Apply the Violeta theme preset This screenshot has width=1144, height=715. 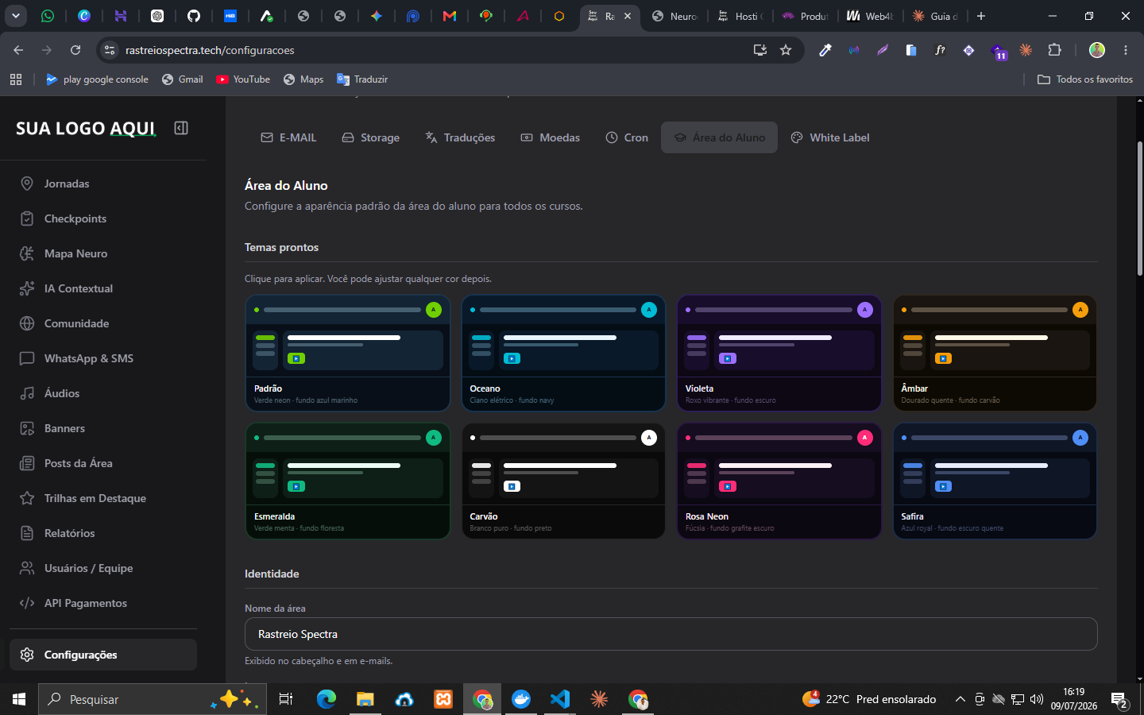coord(779,353)
